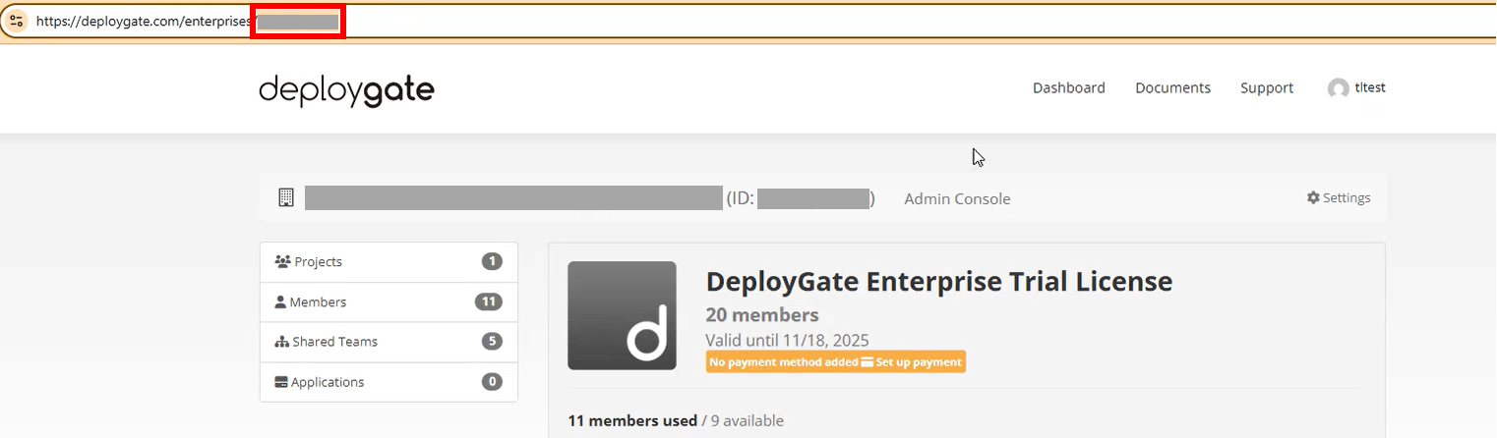This screenshot has width=1497, height=438.
Task: Click the DeployGate logo
Action: click(x=346, y=91)
